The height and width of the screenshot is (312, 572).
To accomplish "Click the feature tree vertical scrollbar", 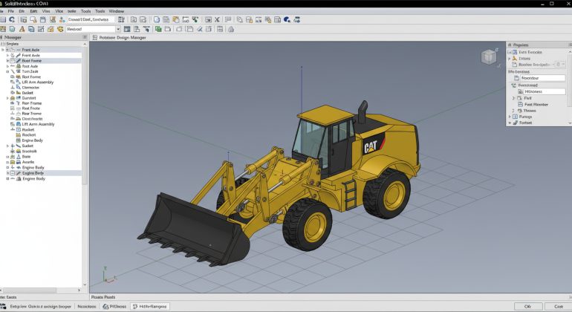I will pyautogui.click(x=85, y=111).
